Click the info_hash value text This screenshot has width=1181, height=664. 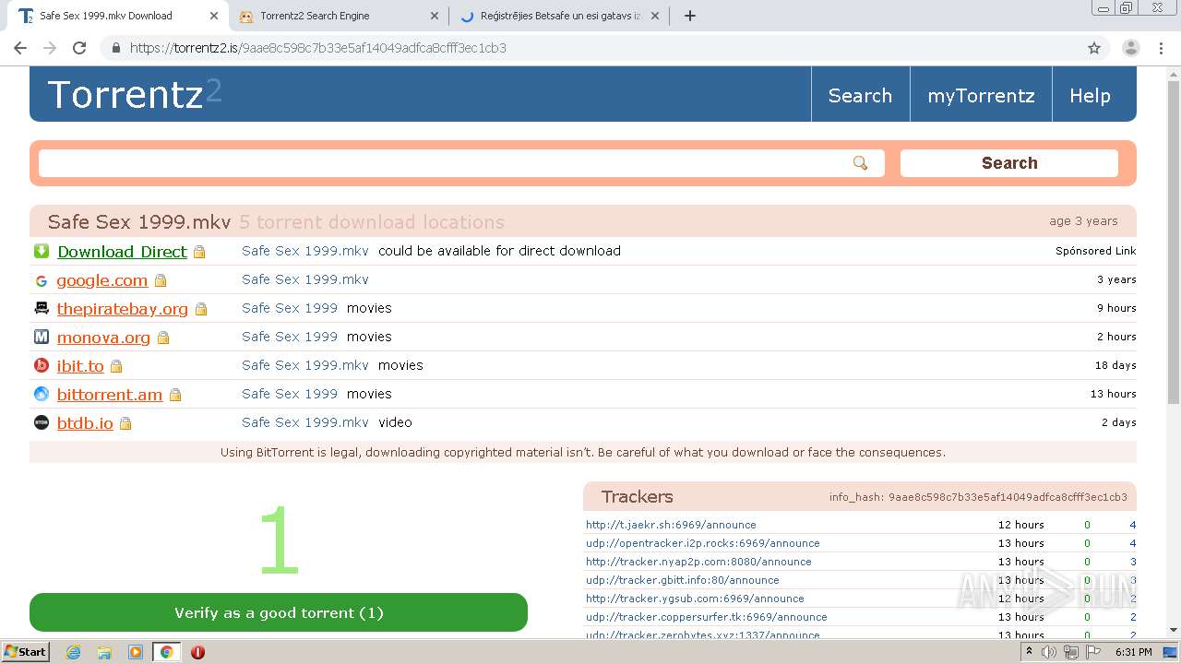[x=1008, y=497]
